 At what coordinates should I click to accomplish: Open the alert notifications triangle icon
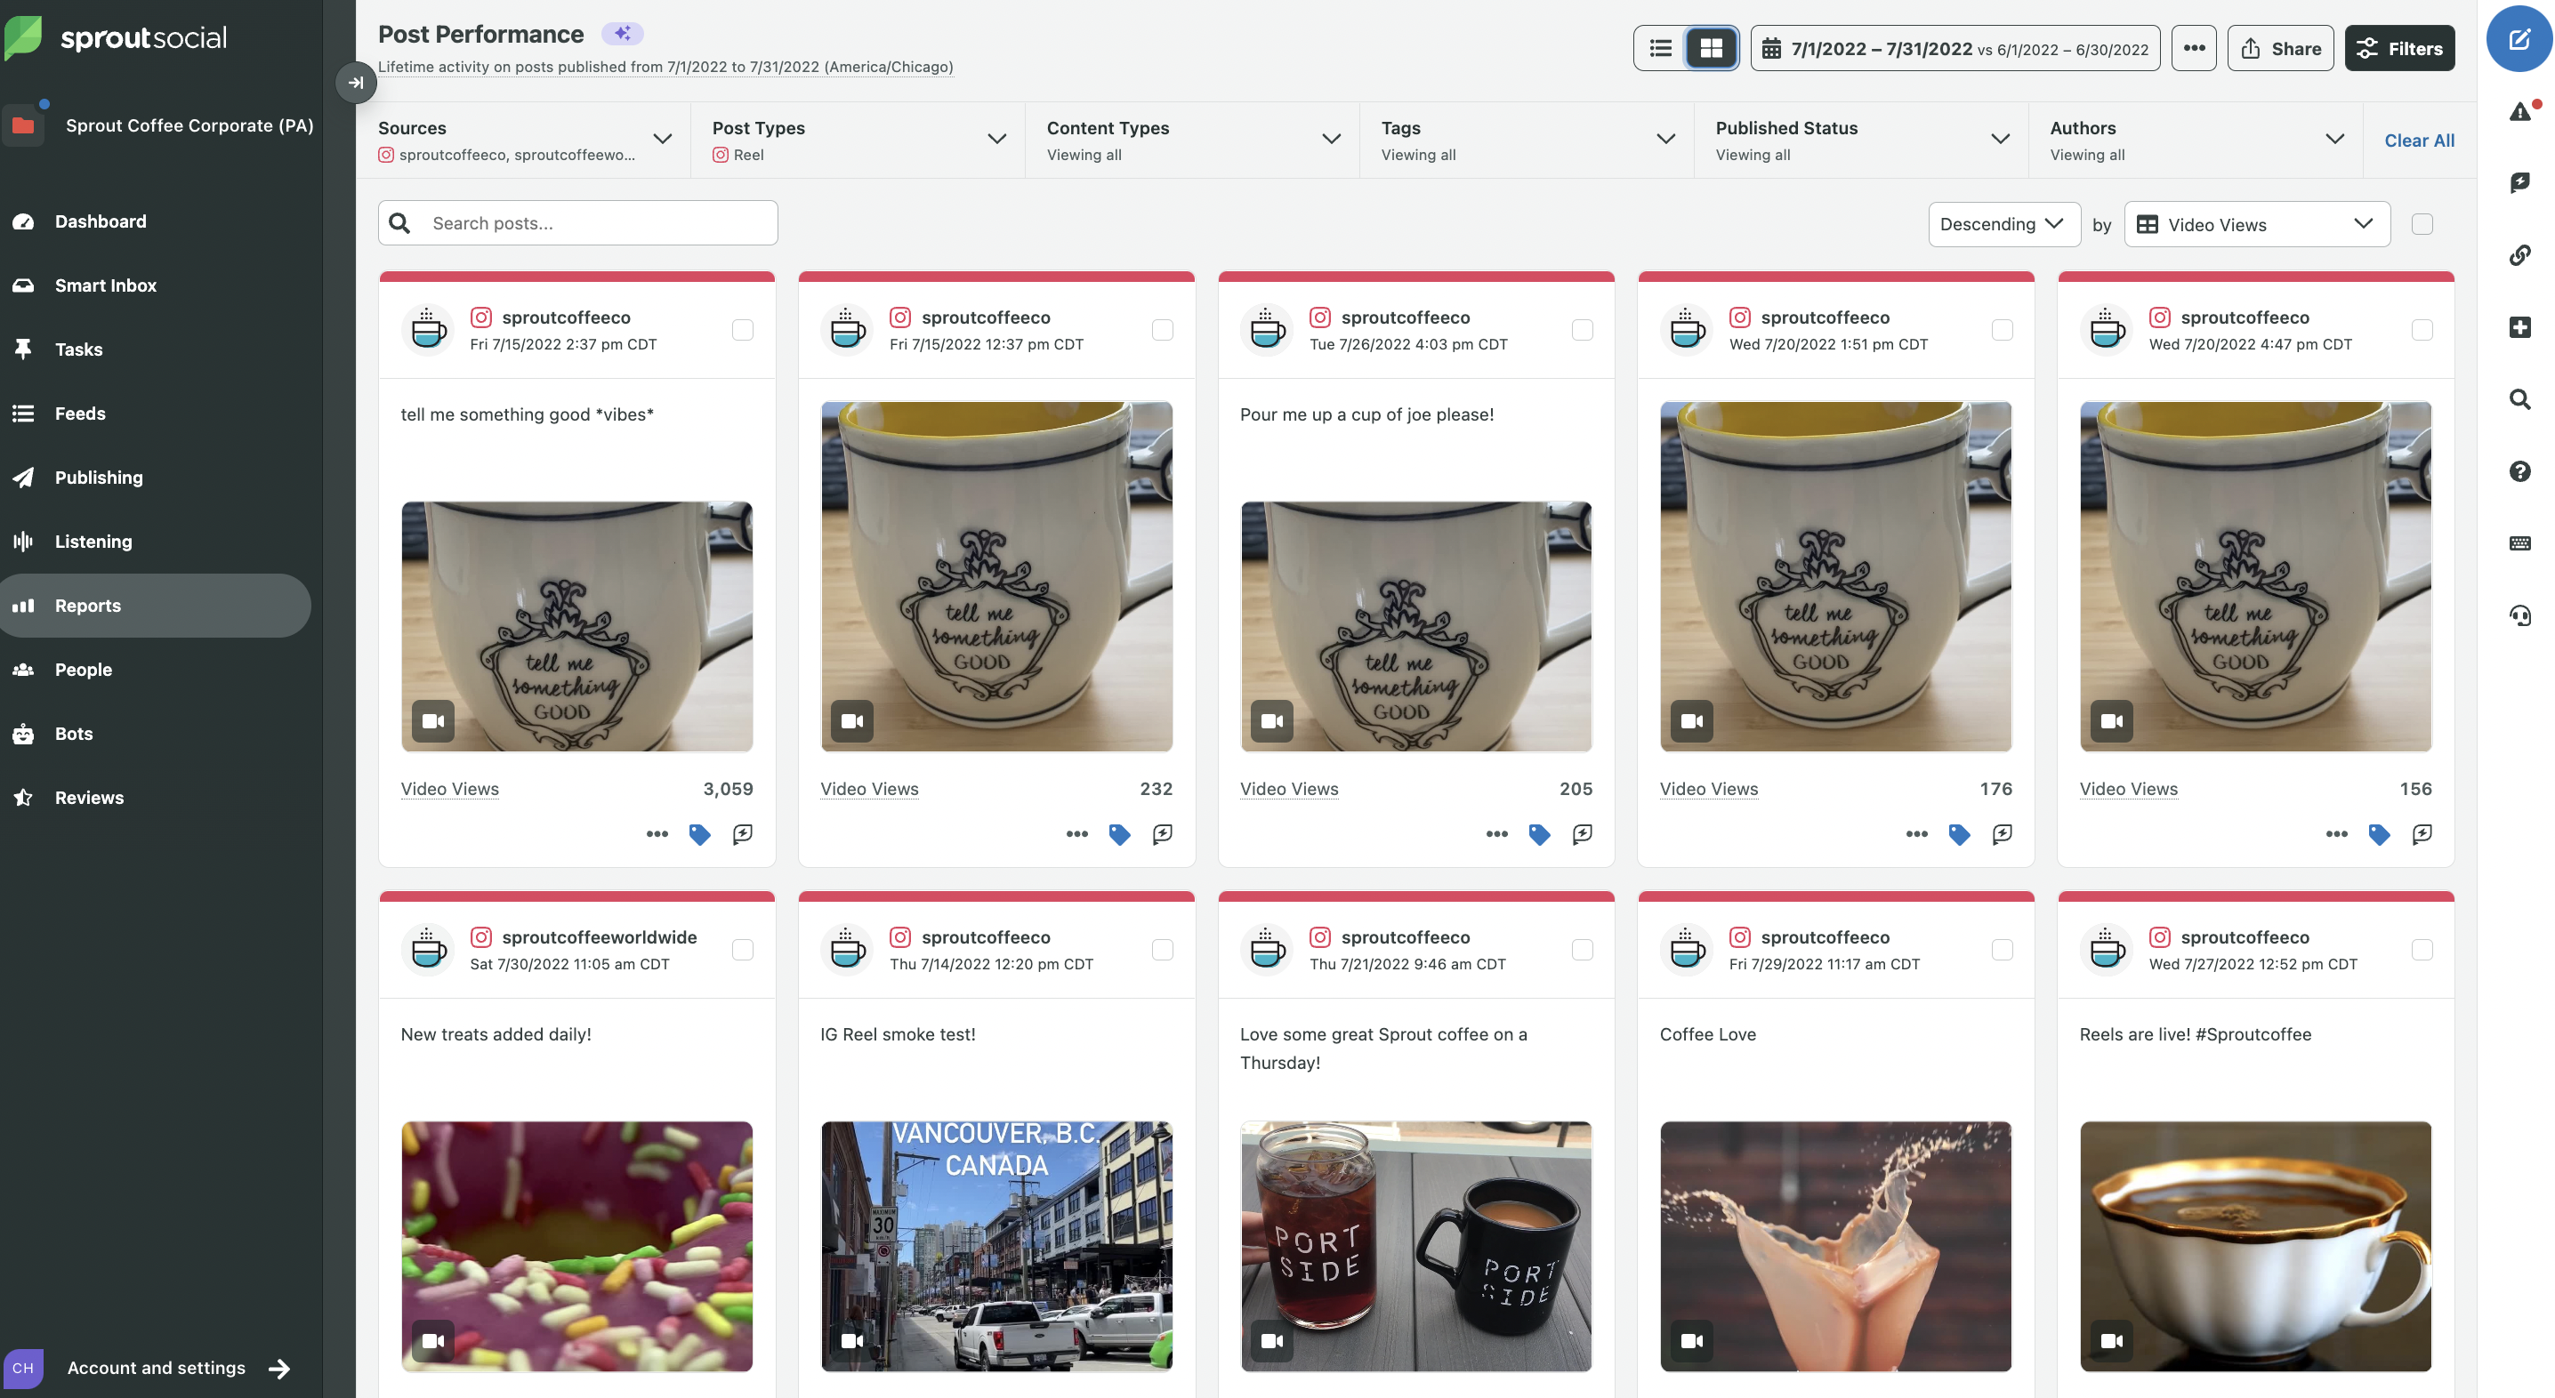[2519, 112]
